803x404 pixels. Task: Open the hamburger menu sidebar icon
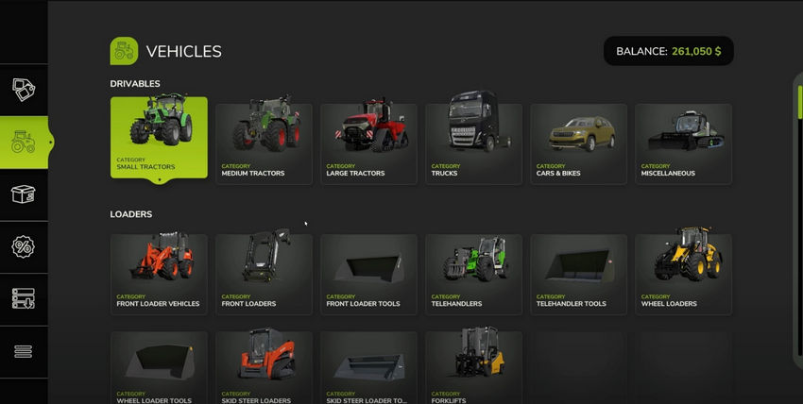(24, 352)
